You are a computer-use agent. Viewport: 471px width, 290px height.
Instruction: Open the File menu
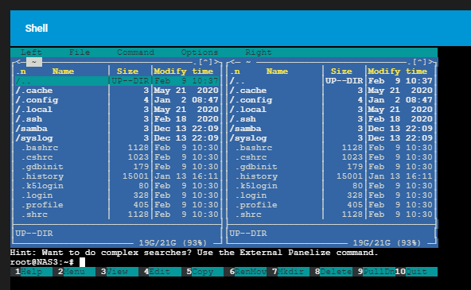(80, 52)
